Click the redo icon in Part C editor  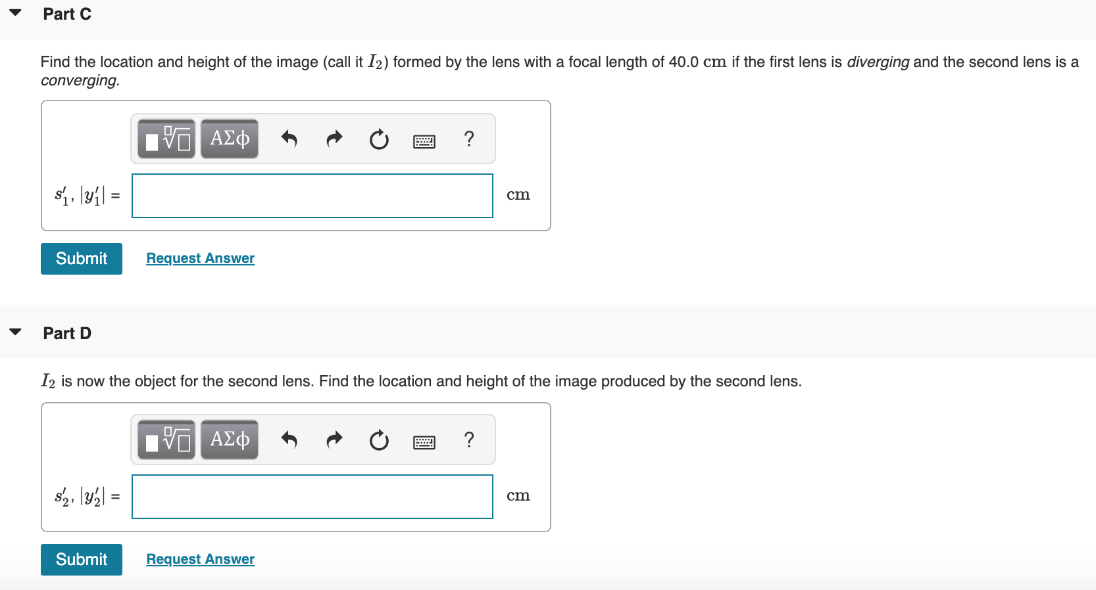(334, 139)
